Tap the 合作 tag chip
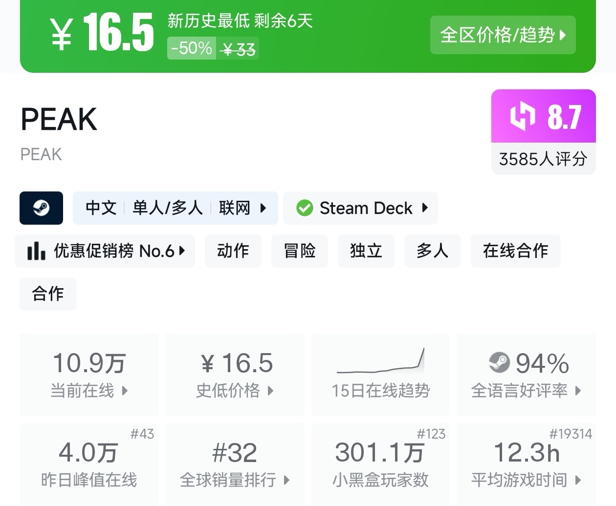The width and height of the screenshot is (616, 506). [x=48, y=294]
